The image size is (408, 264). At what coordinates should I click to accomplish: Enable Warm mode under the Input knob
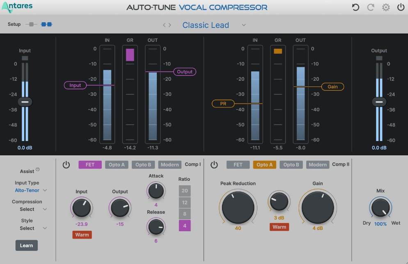pyautogui.click(x=82, y=235)
